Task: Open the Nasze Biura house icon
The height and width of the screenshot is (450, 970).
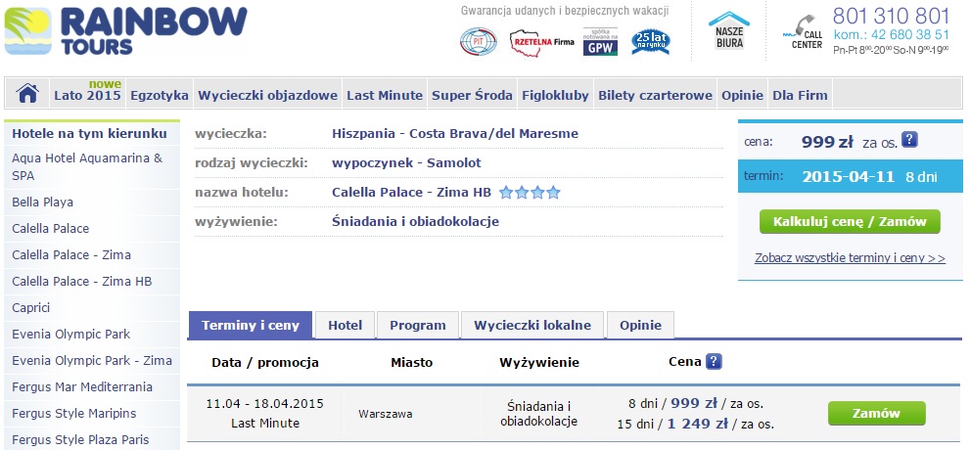Action: 729,29
